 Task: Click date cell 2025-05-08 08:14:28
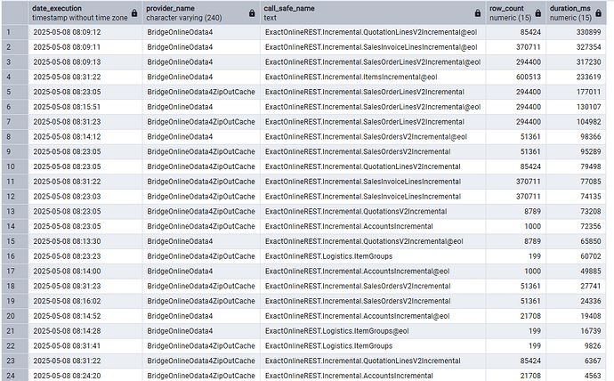(x=85, y=331)
